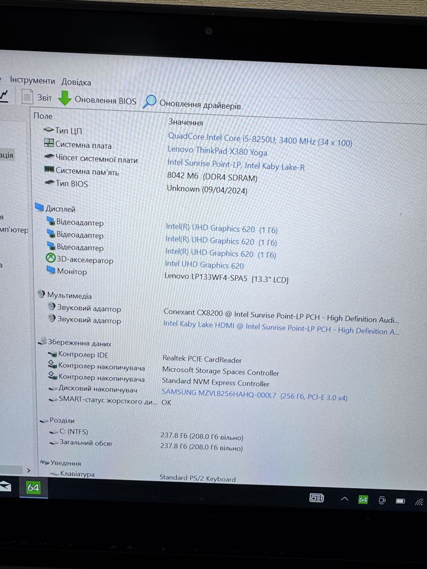The image size is (427, 569).
Task: Select the Standard NVM Express Controller value
Action: coord(216,382)
